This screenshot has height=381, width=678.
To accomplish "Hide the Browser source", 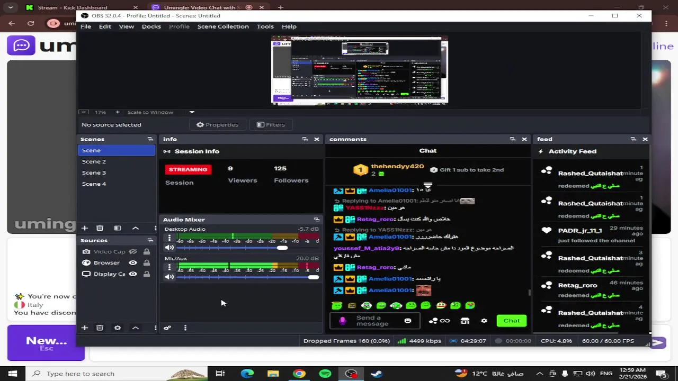I will 133,262.
